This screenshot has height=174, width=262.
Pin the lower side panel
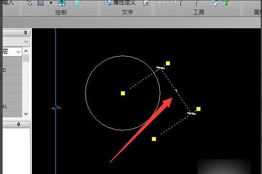[x=18, y=124]
